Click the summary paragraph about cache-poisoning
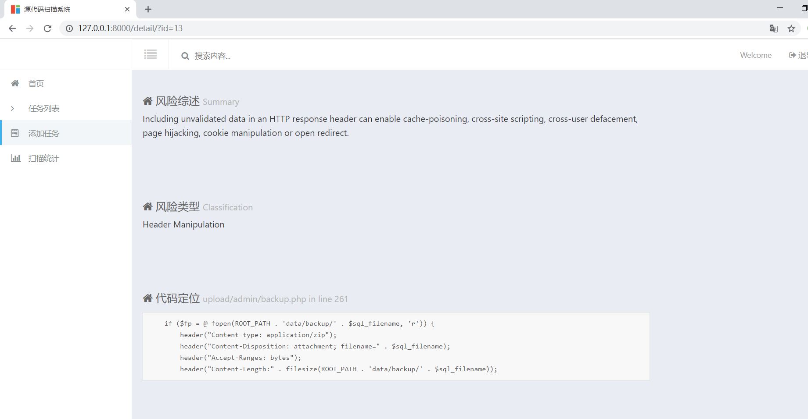This screenshot has height=419, width=808. point(390,126)
